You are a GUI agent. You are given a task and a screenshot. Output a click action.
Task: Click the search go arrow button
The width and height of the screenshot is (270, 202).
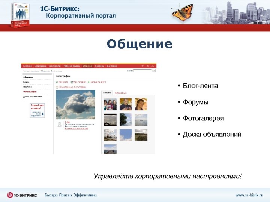pyautogui.click(x=154, y=71)
